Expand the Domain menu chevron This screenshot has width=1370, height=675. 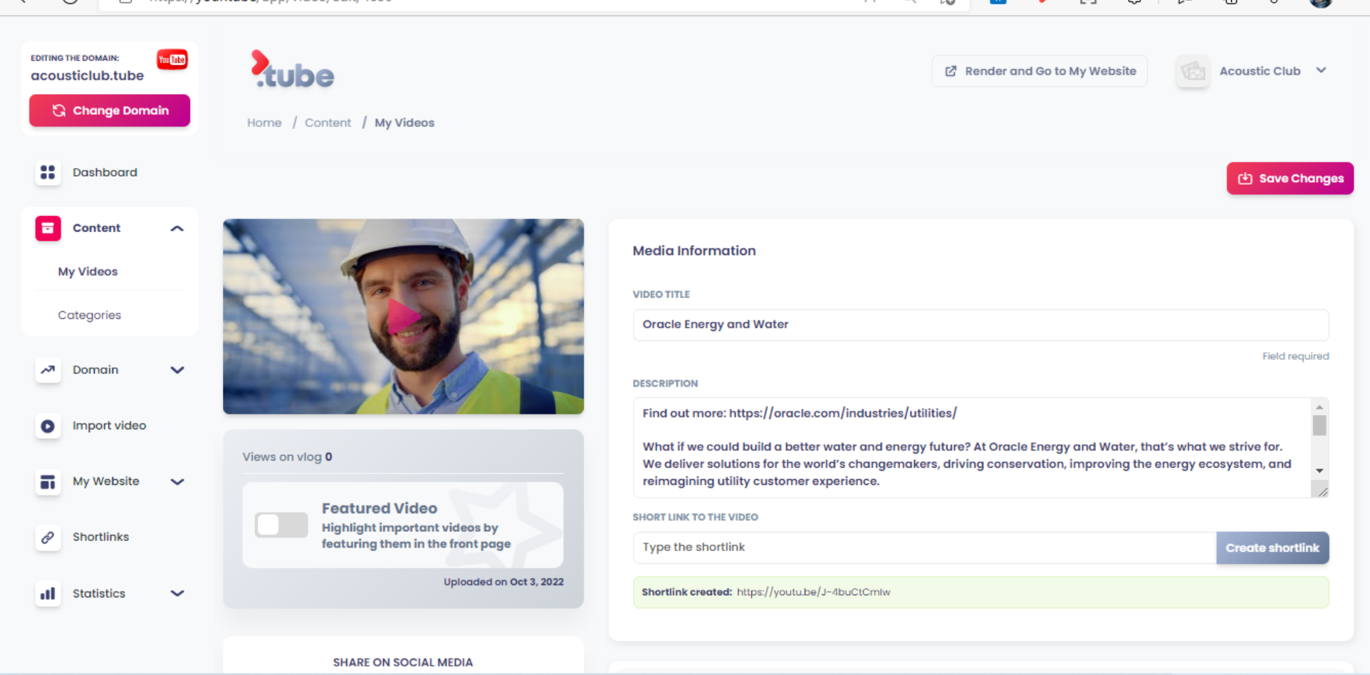[x=177, y=370]
